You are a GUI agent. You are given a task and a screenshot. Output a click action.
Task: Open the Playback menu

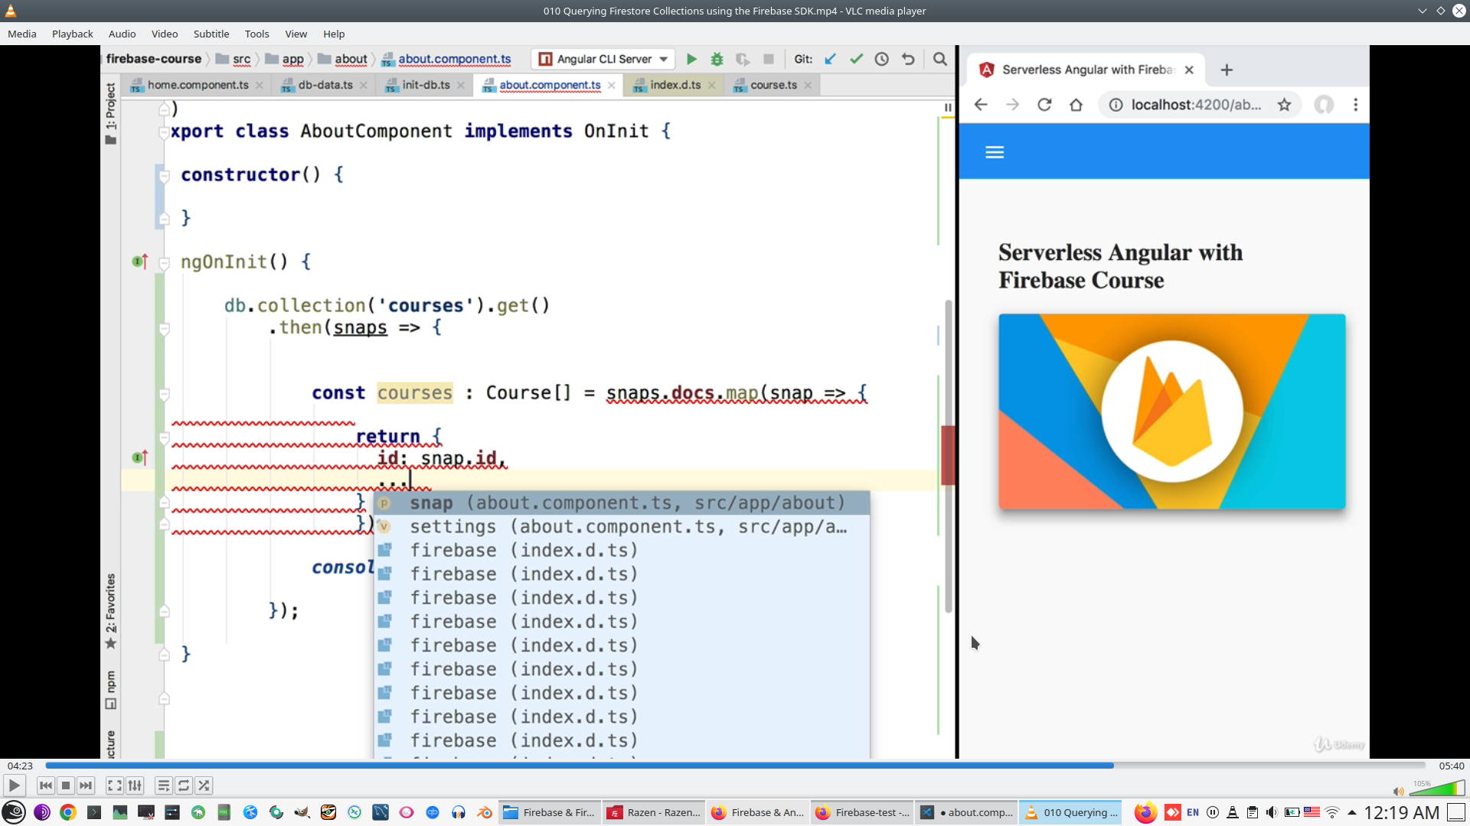pyautogui.click(x=72, y=34)
